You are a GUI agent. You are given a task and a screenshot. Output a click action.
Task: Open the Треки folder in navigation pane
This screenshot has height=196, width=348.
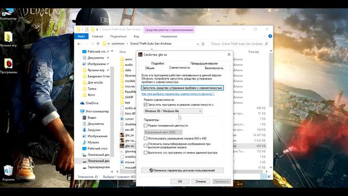click(92, 89)
